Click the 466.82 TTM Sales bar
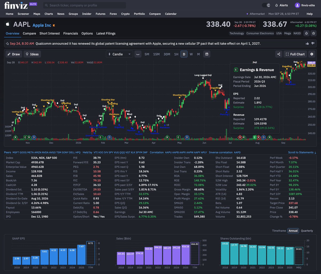The image size is (321, 274). 194,253
